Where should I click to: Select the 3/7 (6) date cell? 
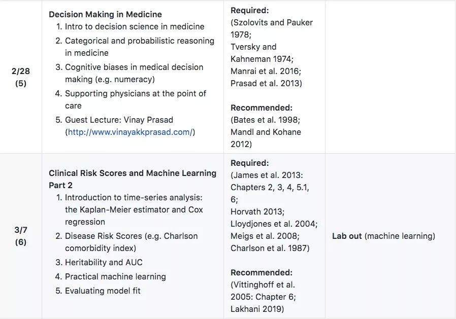click(x=21, y=236)
